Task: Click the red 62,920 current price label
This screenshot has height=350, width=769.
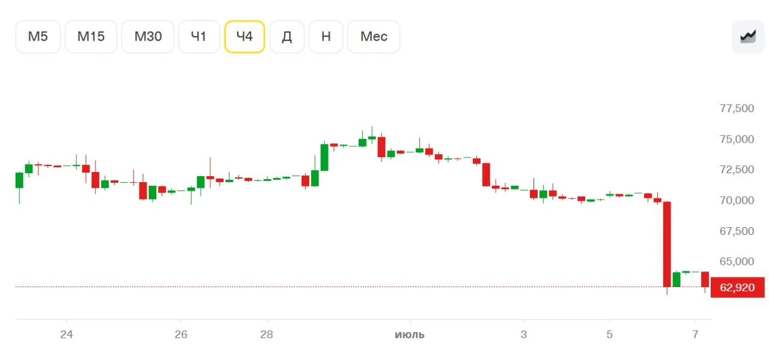Action: click(x=737, y=288)
